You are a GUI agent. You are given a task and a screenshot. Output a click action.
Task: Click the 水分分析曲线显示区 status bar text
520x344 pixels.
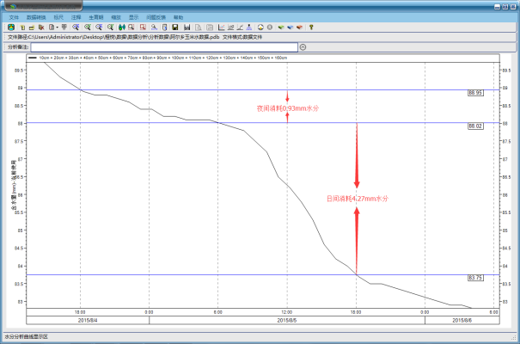point(26,337)
